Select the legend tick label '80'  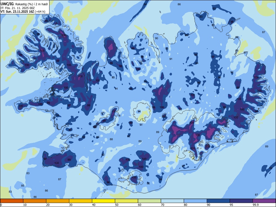tap(186, 205)
